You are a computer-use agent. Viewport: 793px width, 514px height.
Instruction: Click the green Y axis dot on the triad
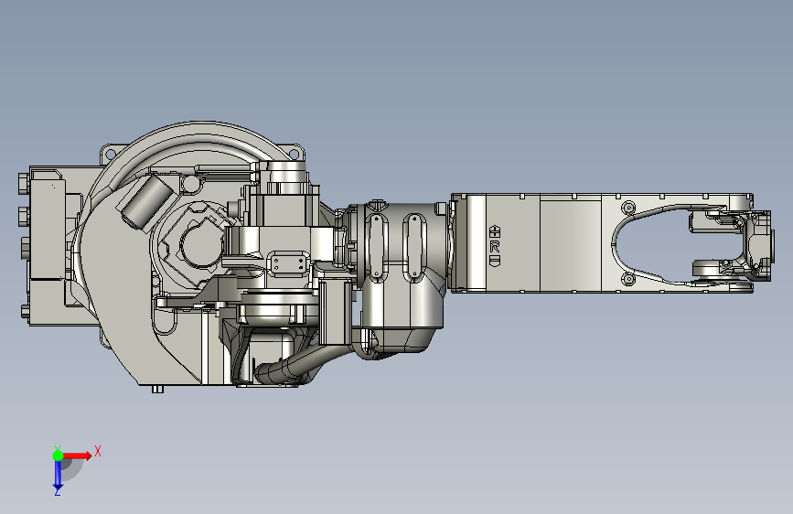coord(58,455)
